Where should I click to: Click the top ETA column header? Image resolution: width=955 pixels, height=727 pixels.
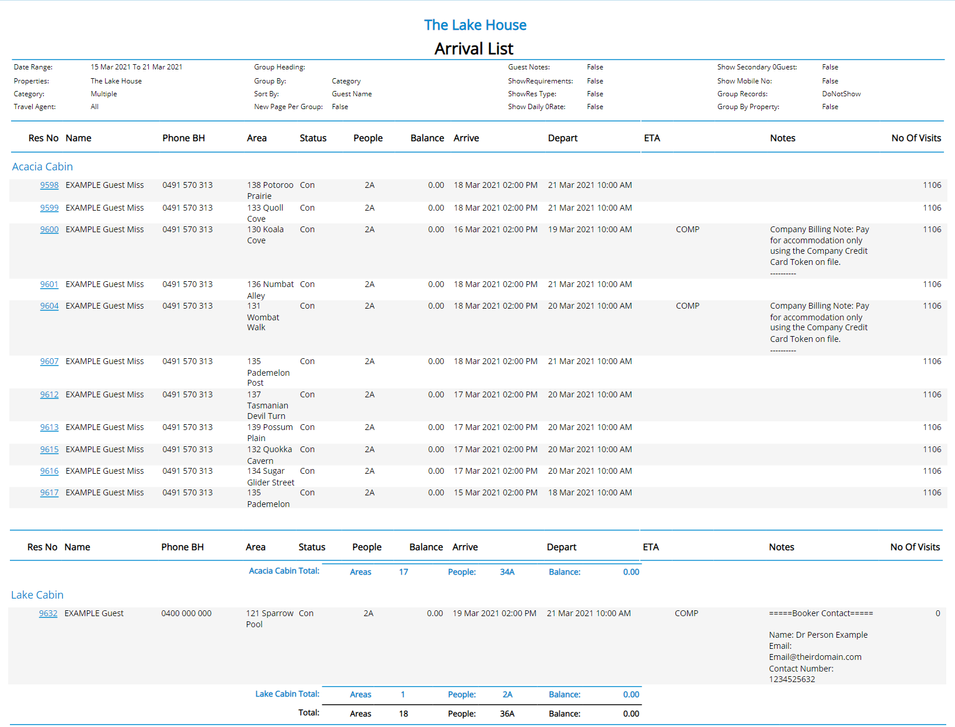click(x=652, y=138)
